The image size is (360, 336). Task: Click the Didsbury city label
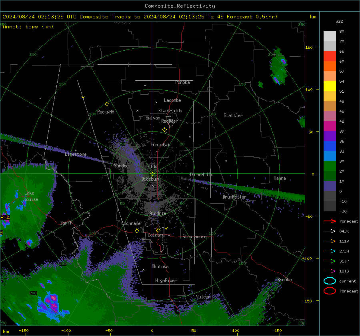151,179
